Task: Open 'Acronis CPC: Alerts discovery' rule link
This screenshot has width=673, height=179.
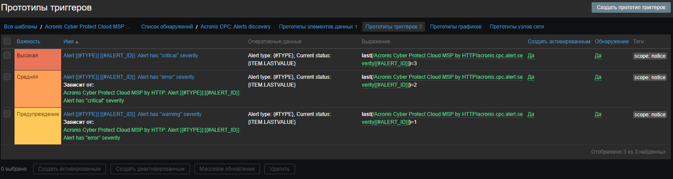Action: (235, 27)
